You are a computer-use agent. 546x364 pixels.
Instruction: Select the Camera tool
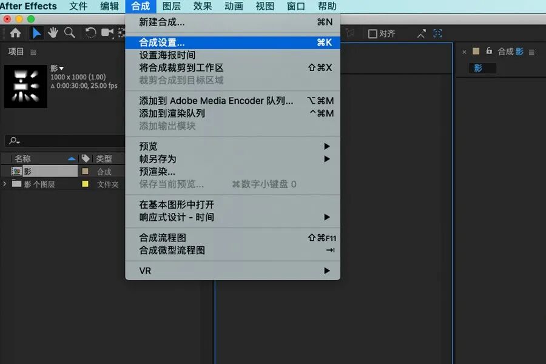coord(107,33)
